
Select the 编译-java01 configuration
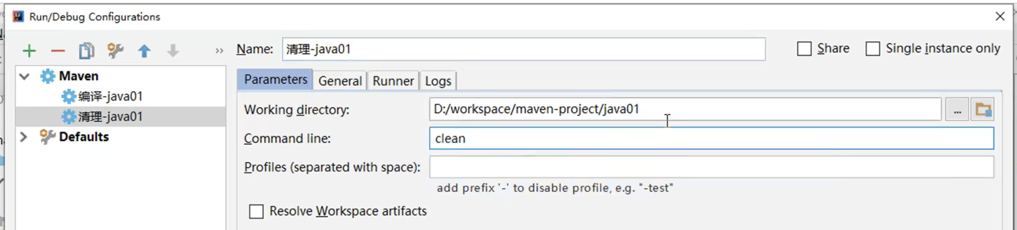click(x=110, y=96)
